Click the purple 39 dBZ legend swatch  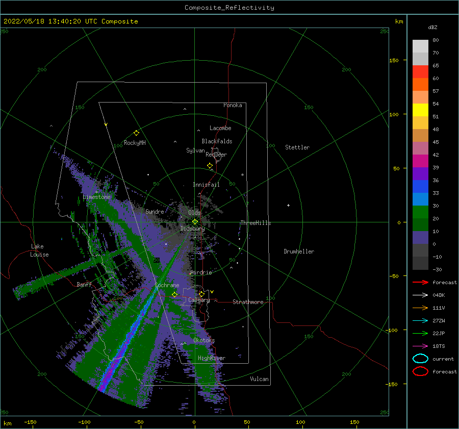[x=420, y=173]
